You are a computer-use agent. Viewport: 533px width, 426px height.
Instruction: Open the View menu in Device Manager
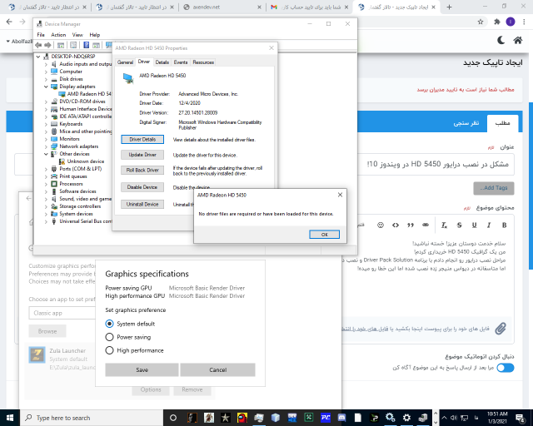(x=77, y=35)
